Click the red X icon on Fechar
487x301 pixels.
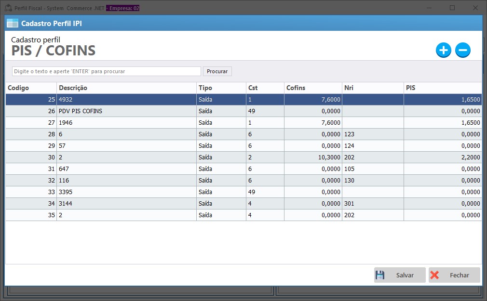coord(434,275)
